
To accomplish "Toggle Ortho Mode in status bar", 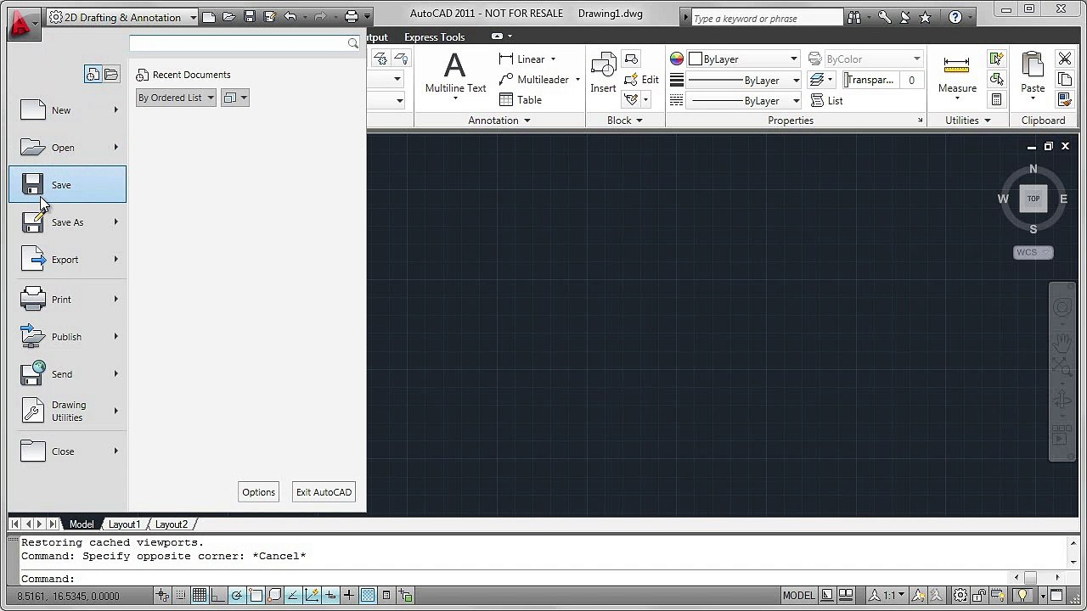I will 218,596.
